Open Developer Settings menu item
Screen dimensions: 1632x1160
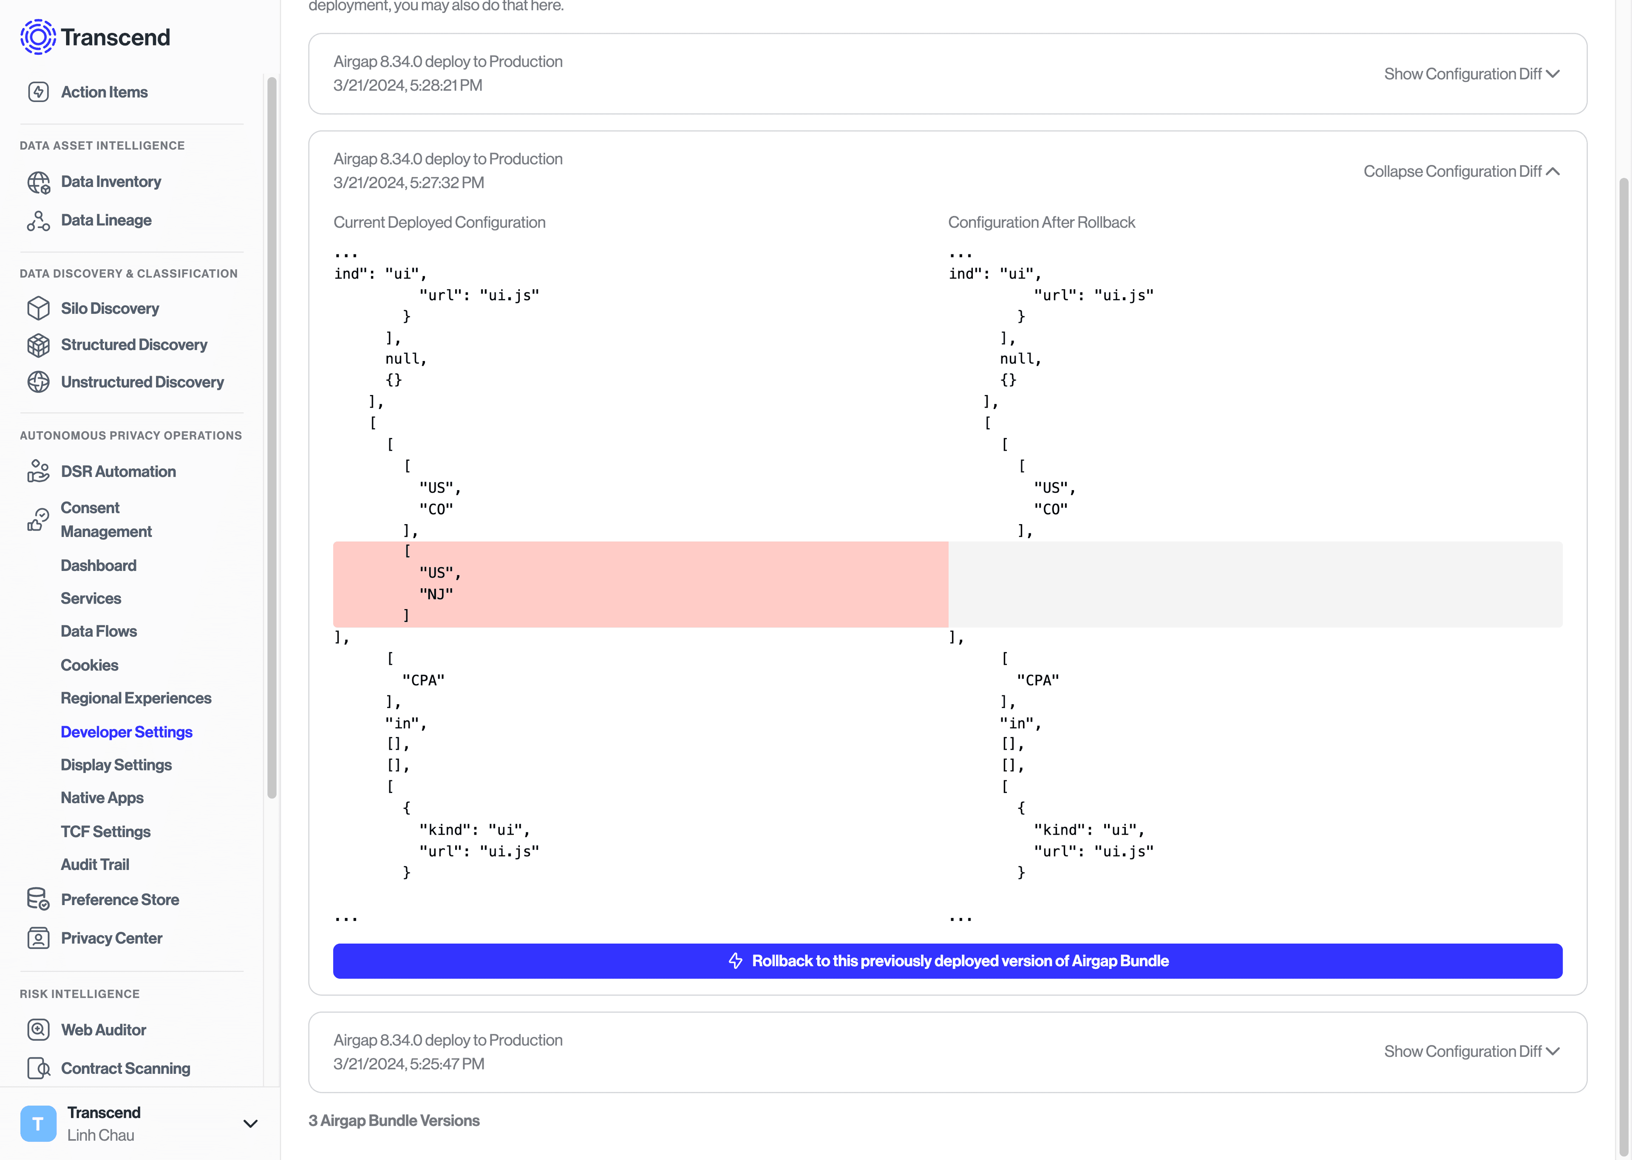tap(127, 731)
